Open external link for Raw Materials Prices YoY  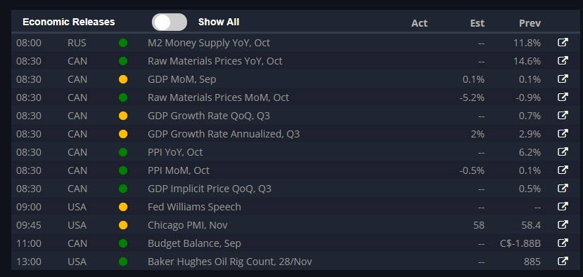point(563,60)
